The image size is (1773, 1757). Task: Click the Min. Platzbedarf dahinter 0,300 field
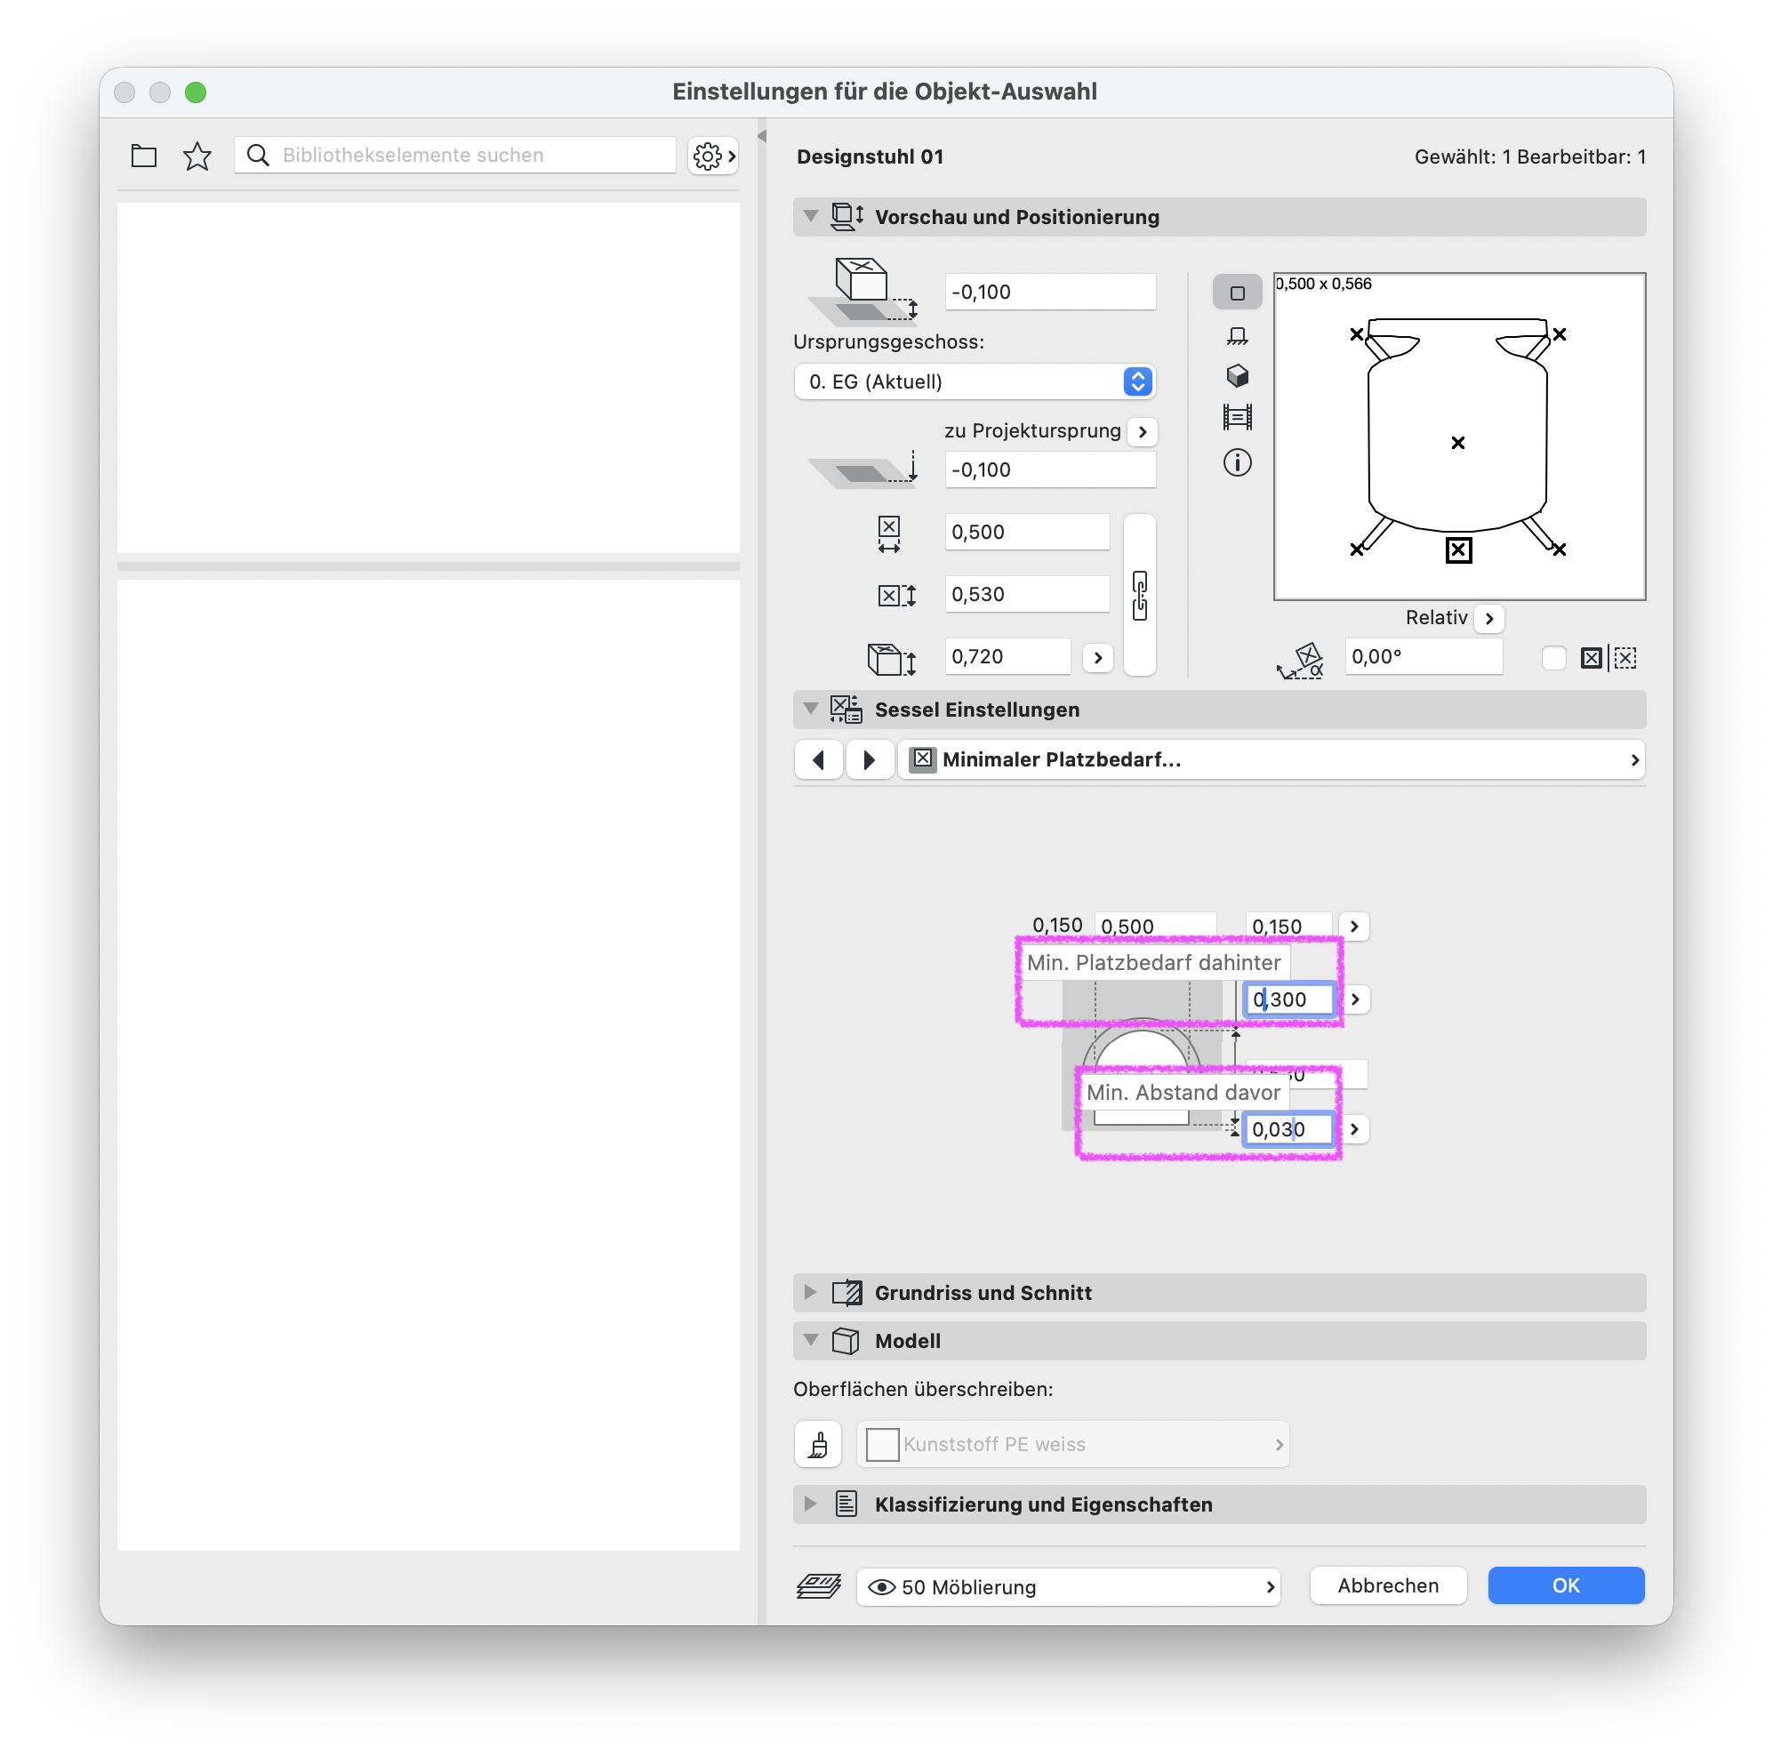coord(1288,999)
